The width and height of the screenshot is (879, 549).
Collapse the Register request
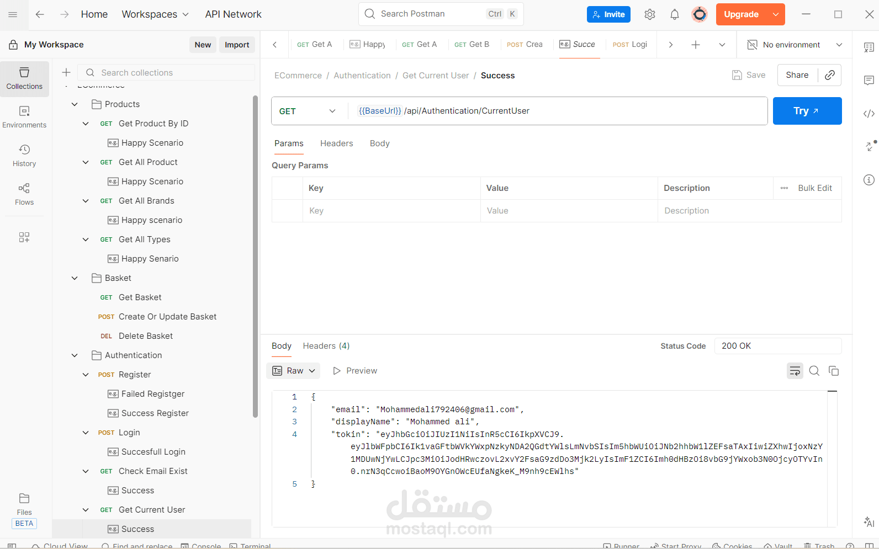pyautogui.click(x=86, y=375)
